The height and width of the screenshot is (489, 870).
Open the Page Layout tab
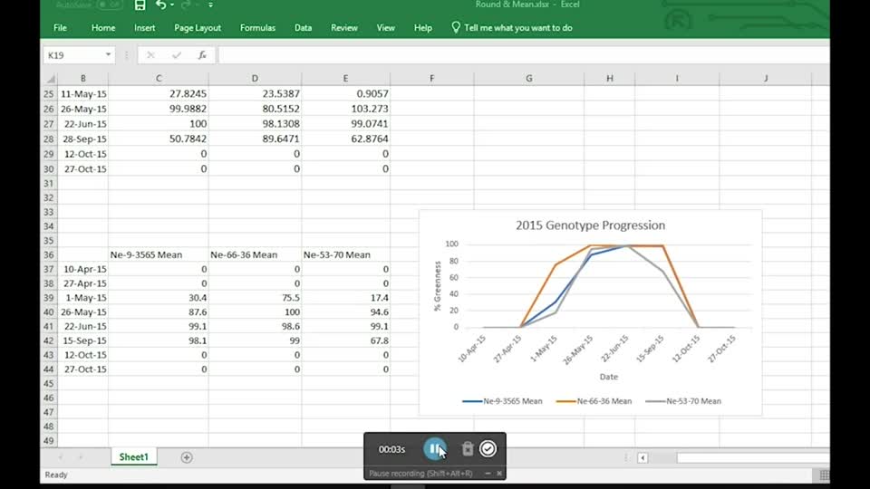(198, 28)
